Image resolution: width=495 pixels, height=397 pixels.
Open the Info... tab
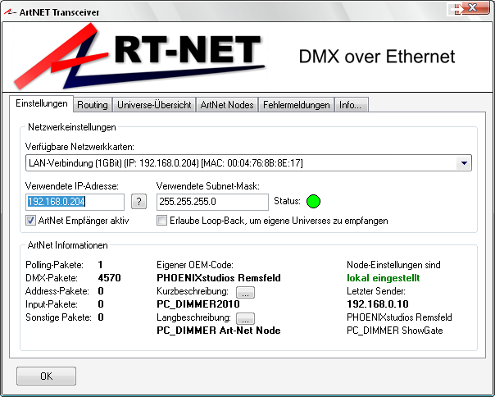point(351,105)
